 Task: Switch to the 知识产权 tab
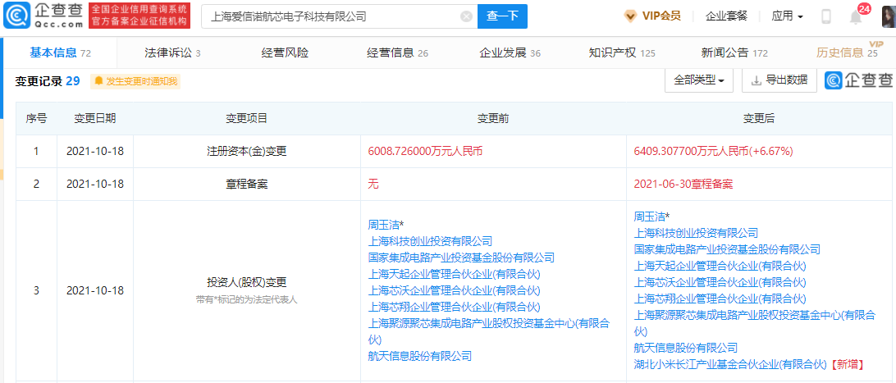pyautogui.click(x=622, y=53)
